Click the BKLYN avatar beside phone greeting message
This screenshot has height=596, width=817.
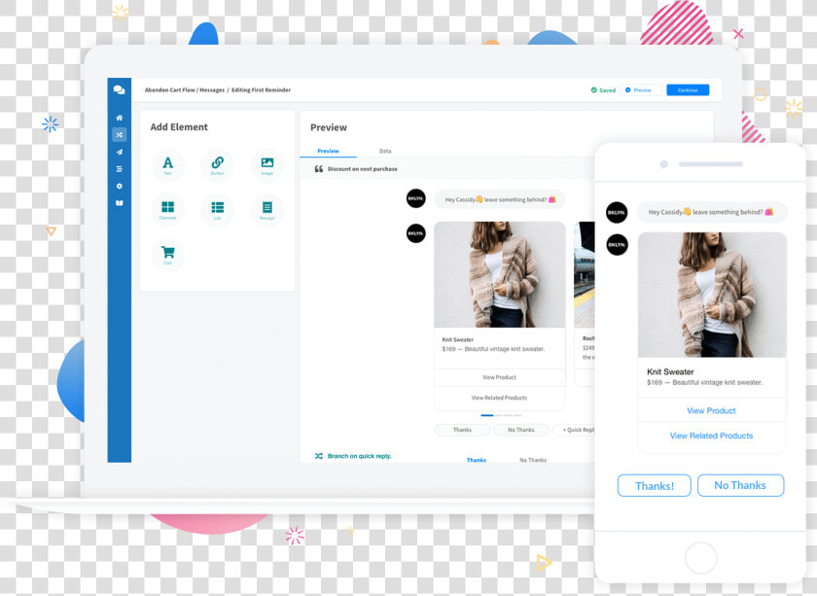[x=617, y=213]
